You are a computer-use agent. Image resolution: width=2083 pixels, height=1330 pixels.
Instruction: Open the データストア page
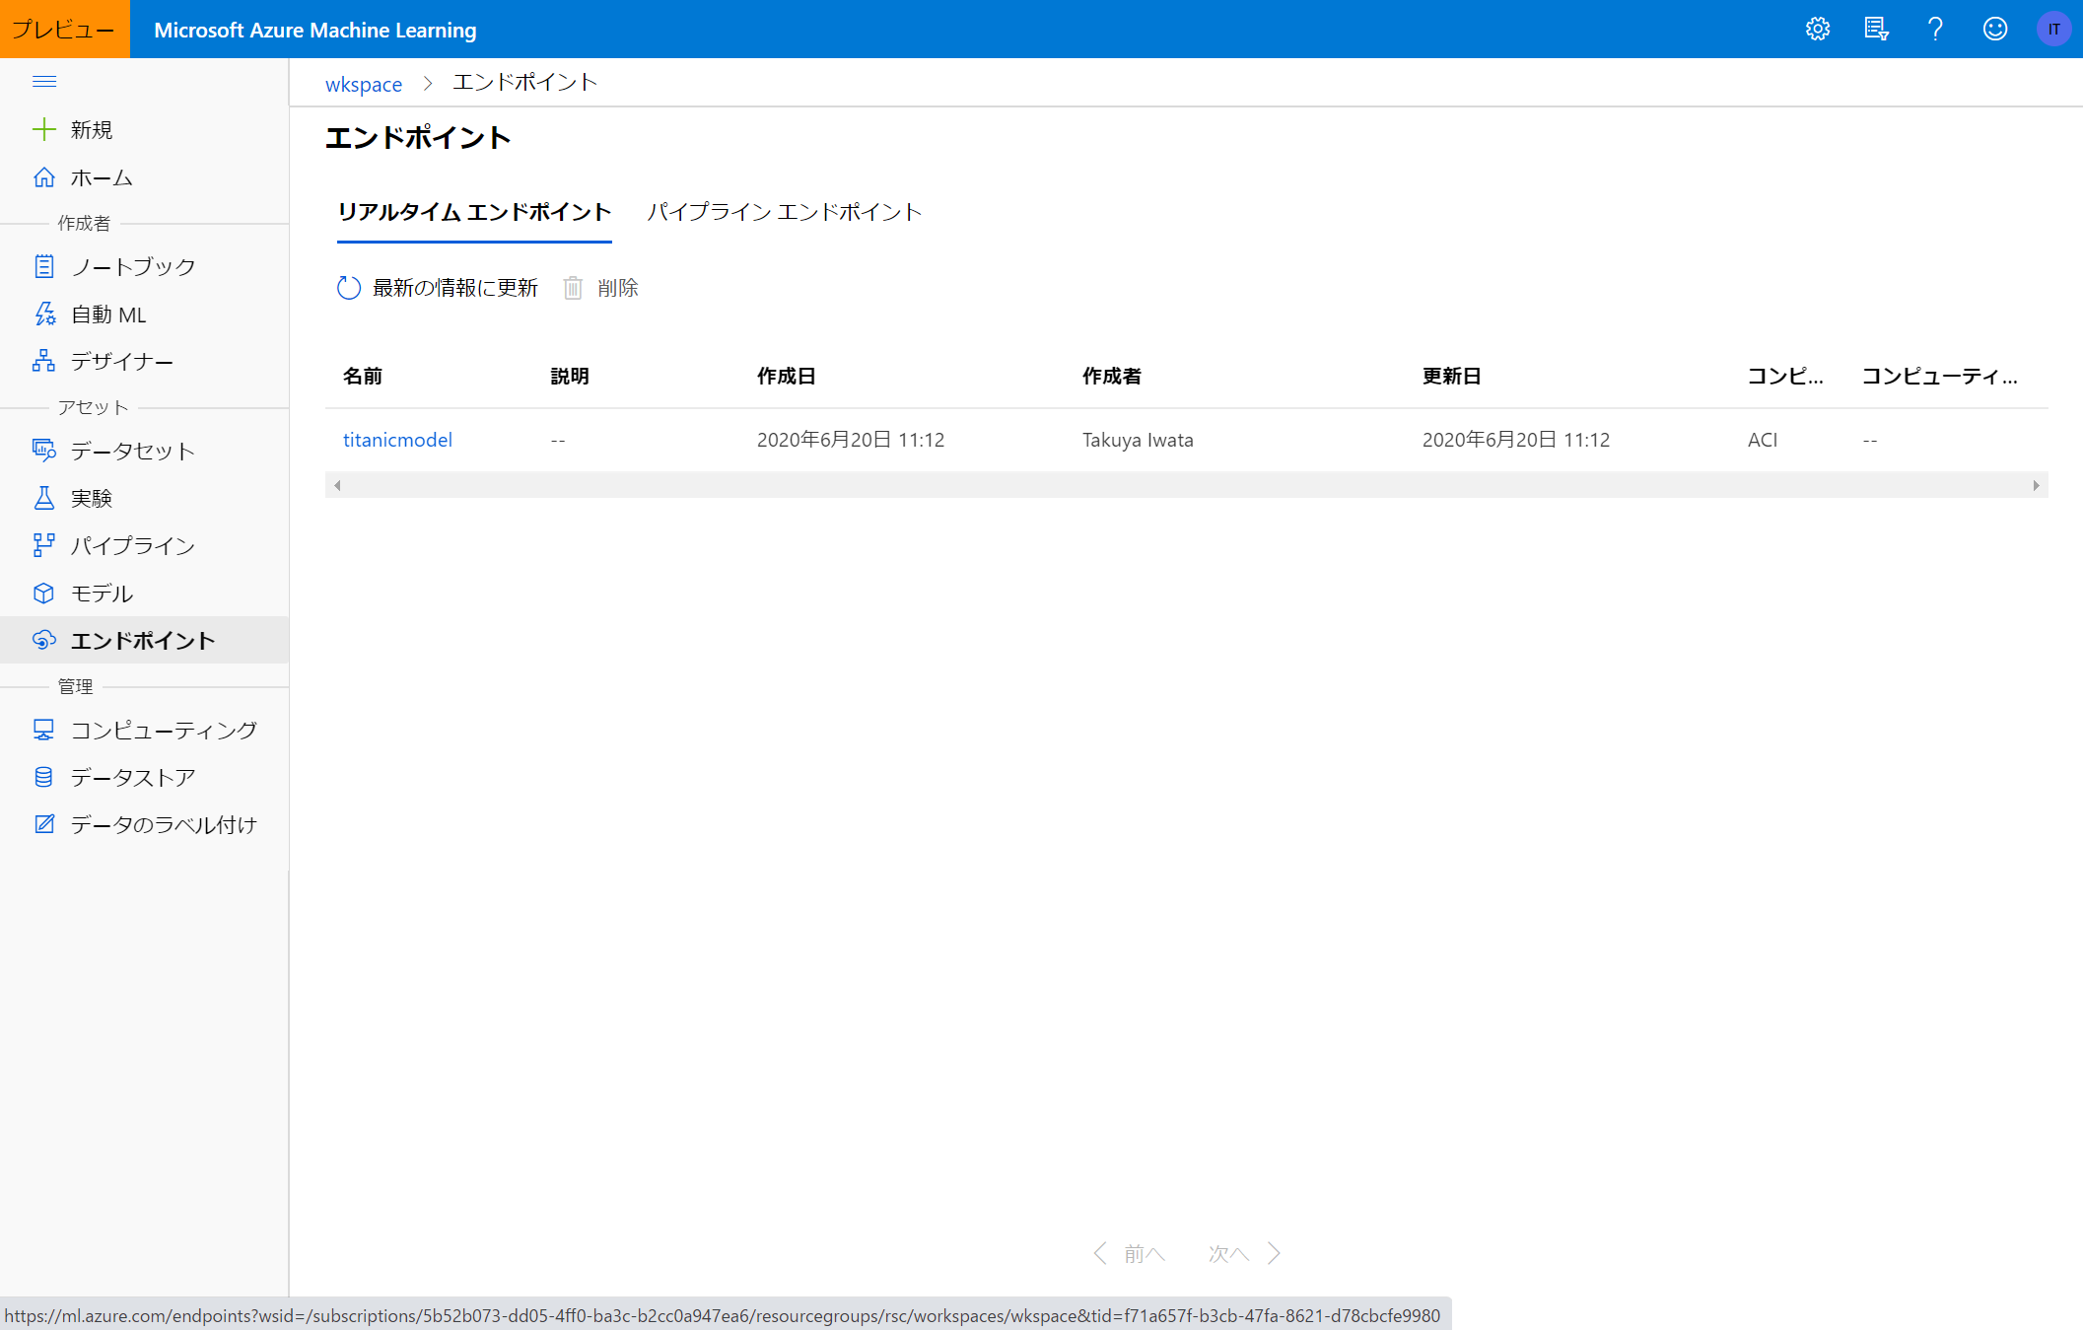tap(133, 777)
